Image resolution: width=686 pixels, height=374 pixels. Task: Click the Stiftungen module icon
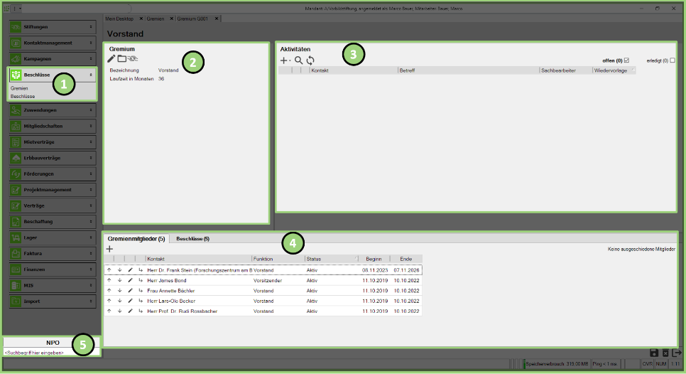click(16, 27)
